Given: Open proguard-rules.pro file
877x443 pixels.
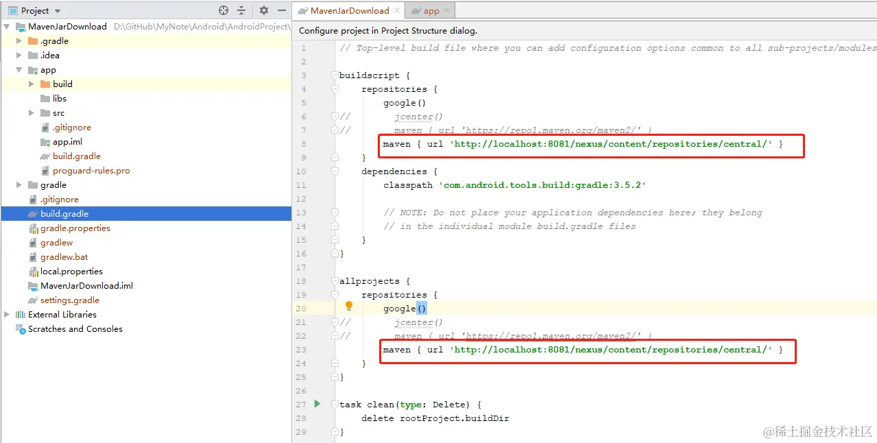Looking at the screenshot, I should [91, 171].
